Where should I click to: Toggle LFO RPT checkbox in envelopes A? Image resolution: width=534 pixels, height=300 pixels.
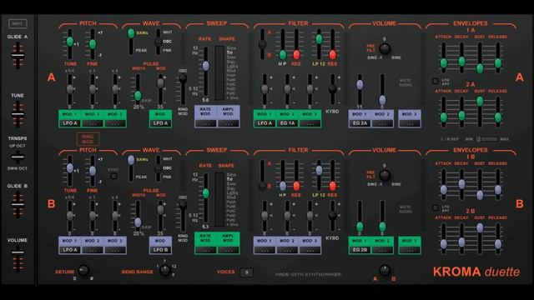pyautogui.click(x=435, y=81)
